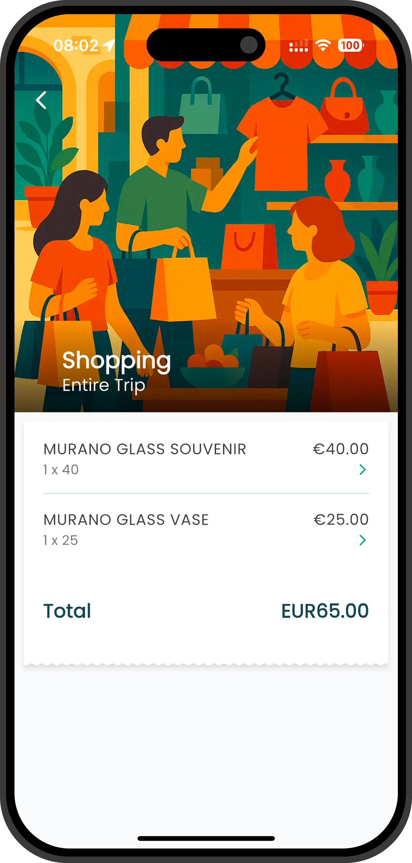Tap the teal chevron beside Murano Glass Vase
This screenshot has height=863, width=412.
363,540
